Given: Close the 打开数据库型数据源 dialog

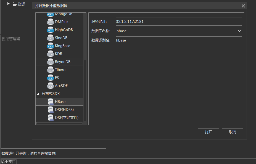Looking at the screenshot, I should [x=243, y=6].
